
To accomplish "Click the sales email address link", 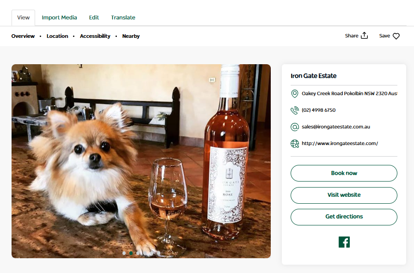I will click(x=336, y=127).
